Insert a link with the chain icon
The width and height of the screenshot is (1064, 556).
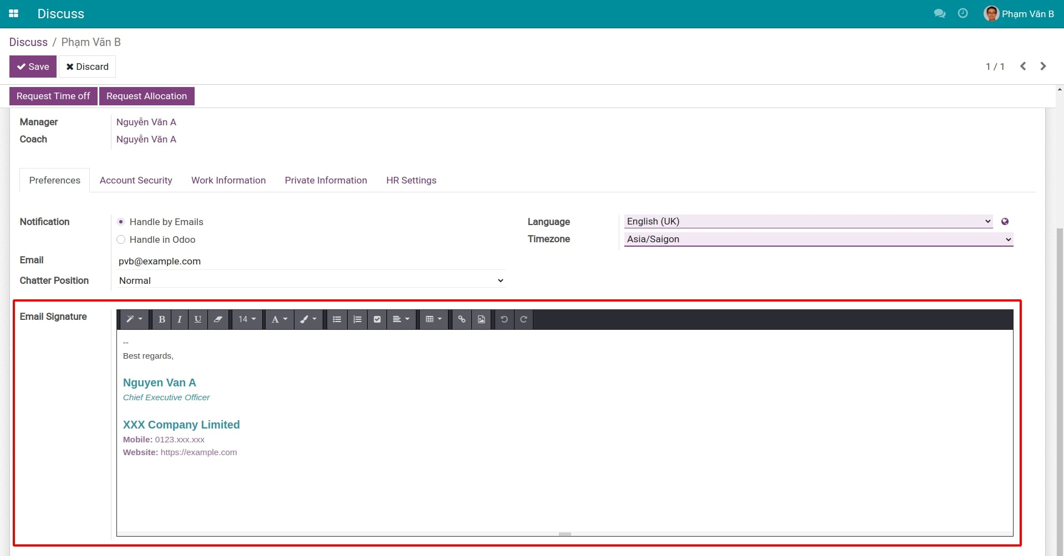coord(461,319)
